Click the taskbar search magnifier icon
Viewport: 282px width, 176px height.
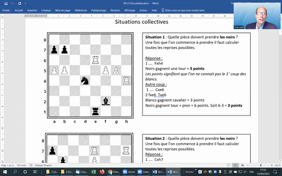pos(15,172)
